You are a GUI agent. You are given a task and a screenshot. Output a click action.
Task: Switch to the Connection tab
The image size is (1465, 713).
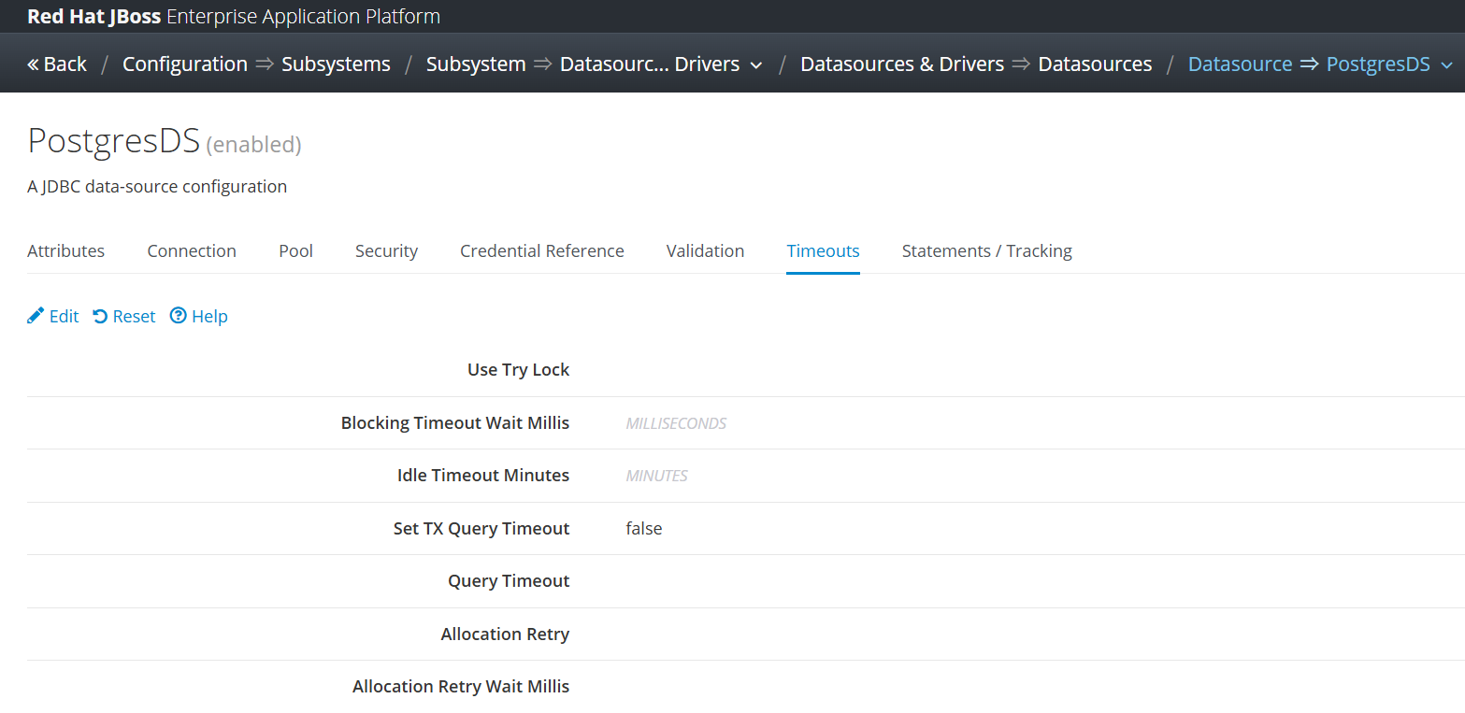pos(192,250)
